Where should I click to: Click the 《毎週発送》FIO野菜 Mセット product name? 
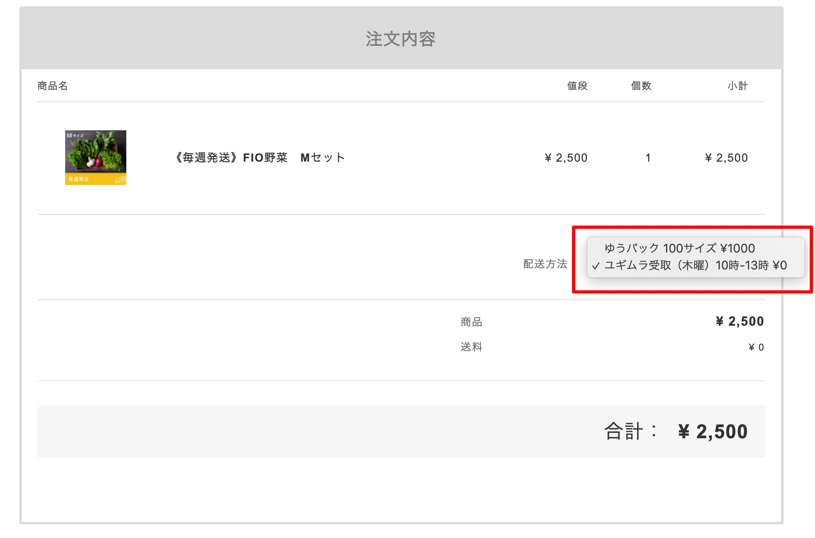point(259,158)
